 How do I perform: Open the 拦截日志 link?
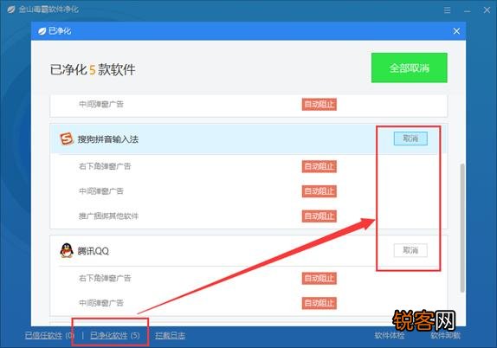click(171, 335)
